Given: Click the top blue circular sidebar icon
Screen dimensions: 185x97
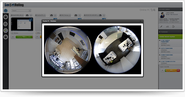Looking at the screenshot, I should coord(5,10).
